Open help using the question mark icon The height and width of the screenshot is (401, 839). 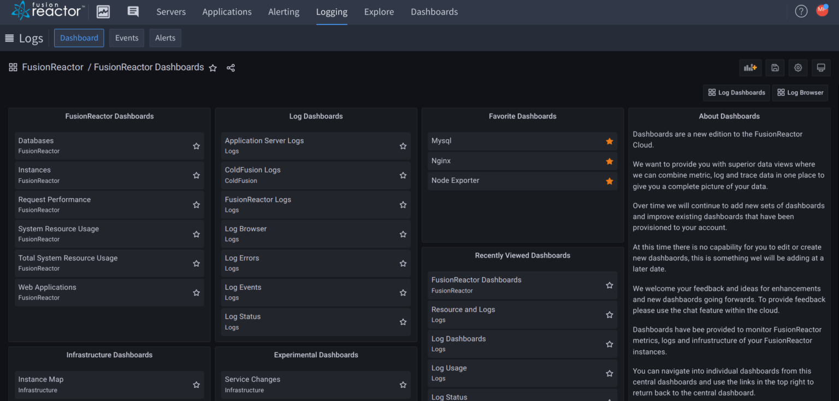click(801, 11)
